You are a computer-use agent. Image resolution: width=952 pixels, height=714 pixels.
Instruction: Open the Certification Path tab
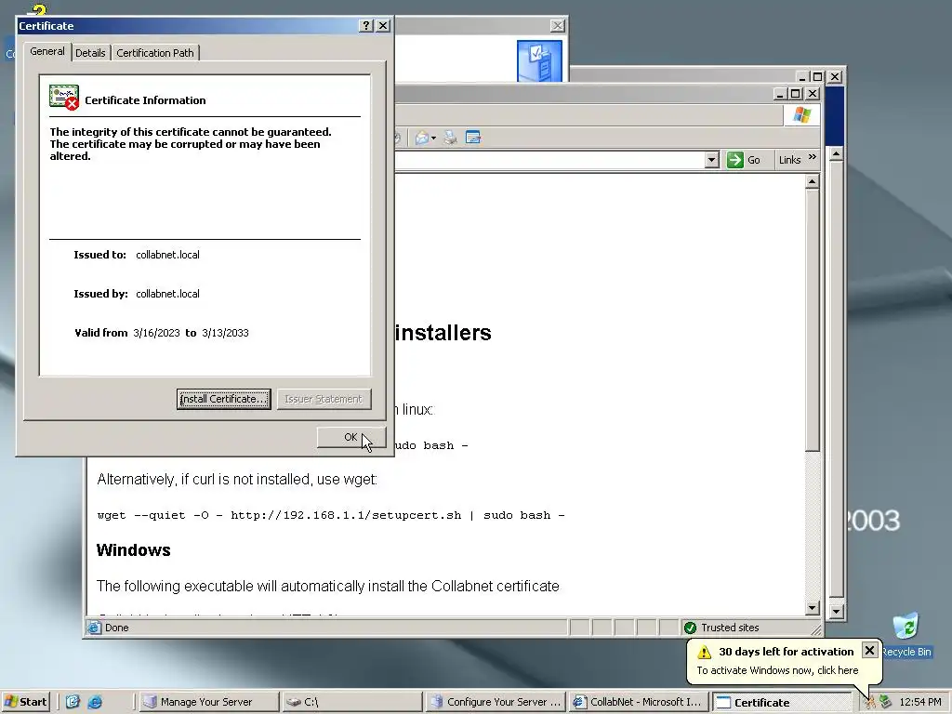click(155, 53)
